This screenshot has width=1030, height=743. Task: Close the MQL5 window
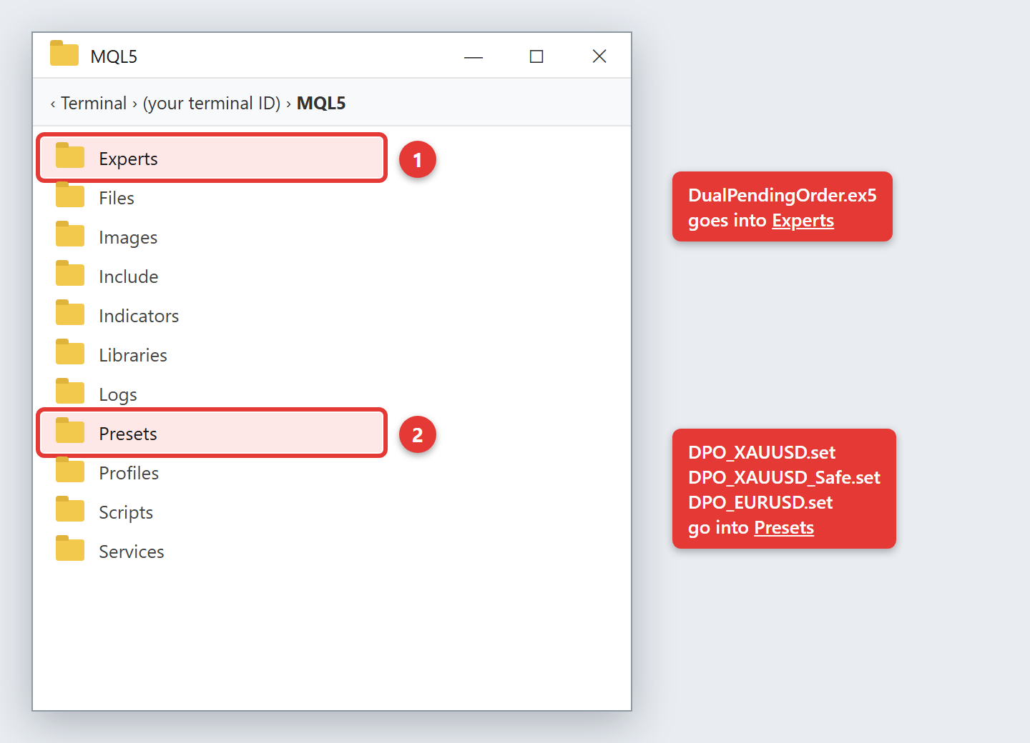coord(599,56)
